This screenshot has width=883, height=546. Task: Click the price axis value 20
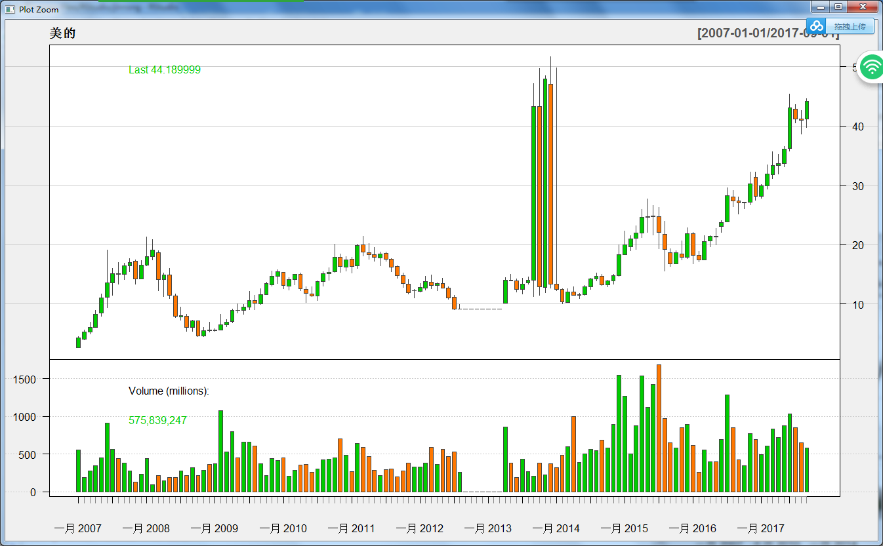(857, 245)
